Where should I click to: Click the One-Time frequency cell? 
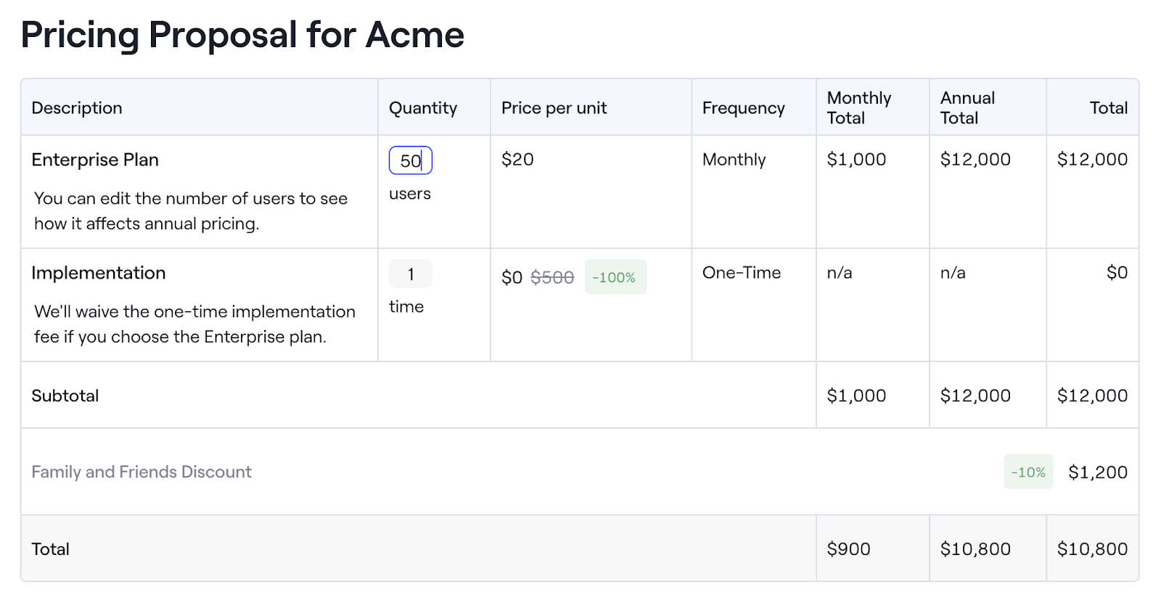742,273
